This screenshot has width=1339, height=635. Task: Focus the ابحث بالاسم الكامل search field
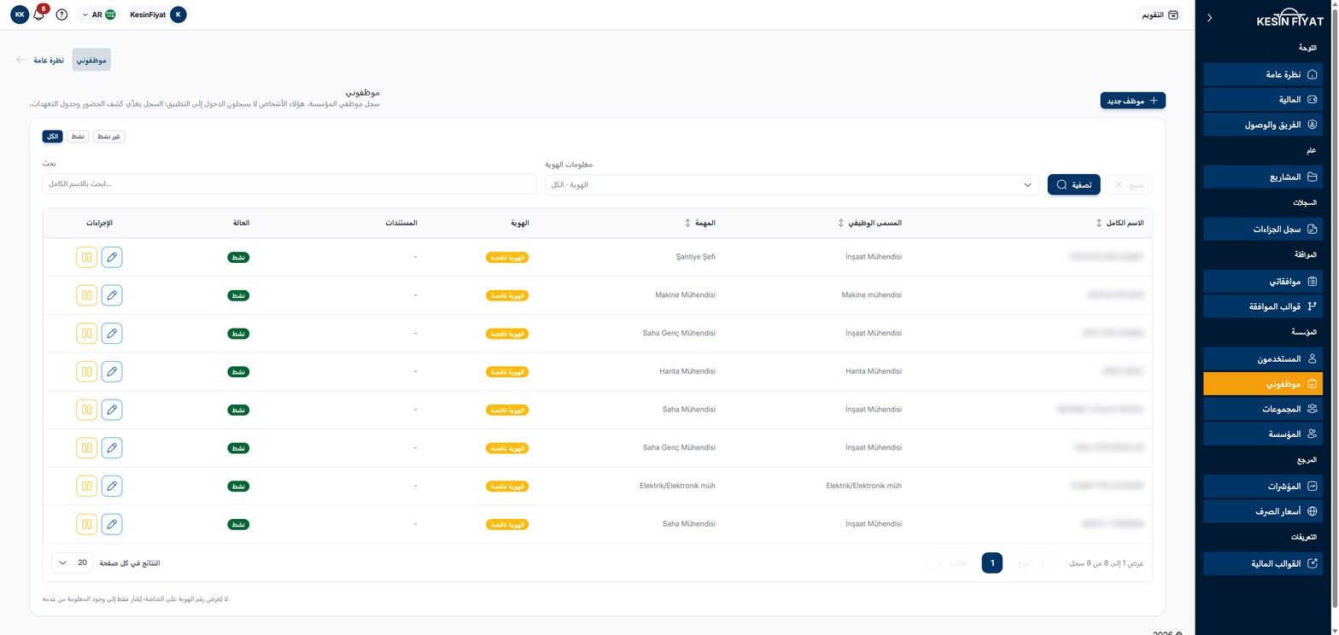[x=289, y=184]
